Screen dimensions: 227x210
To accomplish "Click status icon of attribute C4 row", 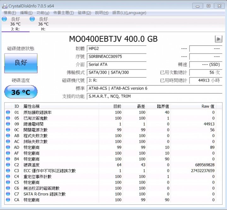I will (x=8, y=176).
